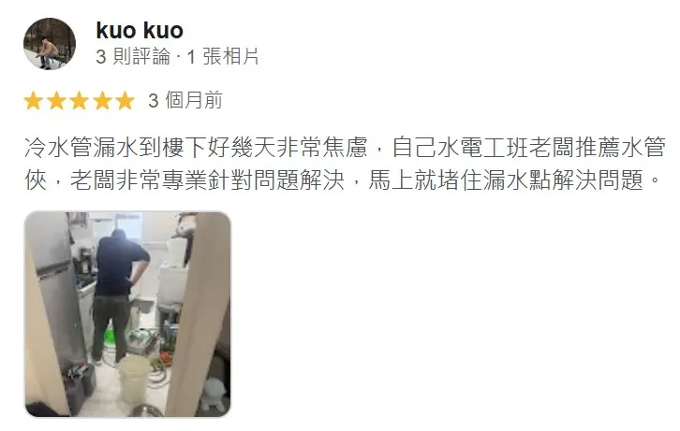Click the fourth rating star

pos(102,101)
